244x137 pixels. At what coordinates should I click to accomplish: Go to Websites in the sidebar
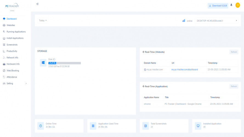[11, 25]
